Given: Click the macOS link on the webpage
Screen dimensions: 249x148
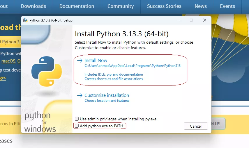Looking at the screenshot, I should click(8, 61).
